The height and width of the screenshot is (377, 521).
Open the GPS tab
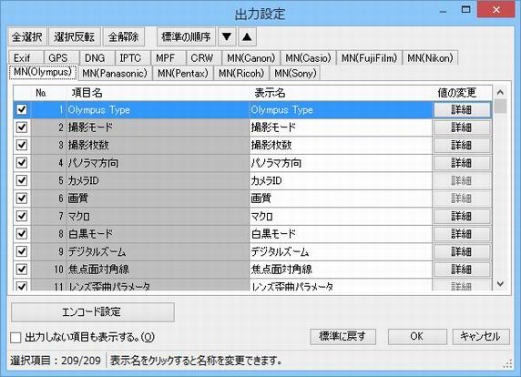click(x=58, y=58)
